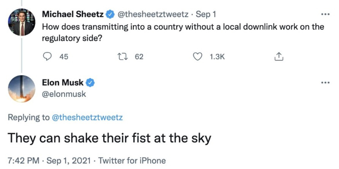Click the @thesheetztweetz handle in tweet header
The height and width of the screenshot is (169, 339).
pyautogui.click(x=153, y=15)
